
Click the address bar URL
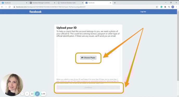pyautogui.click(x=51, y=7)
